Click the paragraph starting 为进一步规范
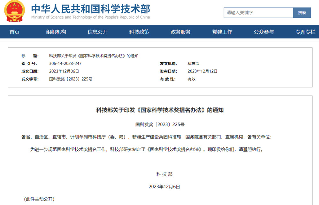319x205 pixels. tap(147, 149)
